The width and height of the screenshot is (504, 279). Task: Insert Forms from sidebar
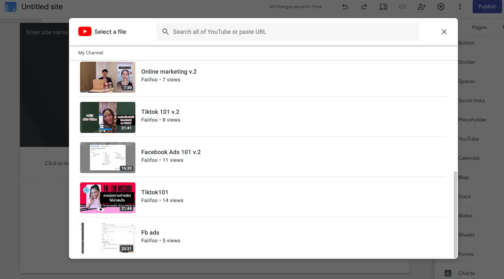(x=466, y=254)
